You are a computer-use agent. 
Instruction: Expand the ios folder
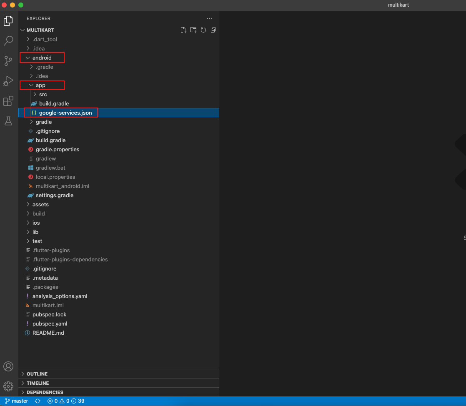[119, 223]
